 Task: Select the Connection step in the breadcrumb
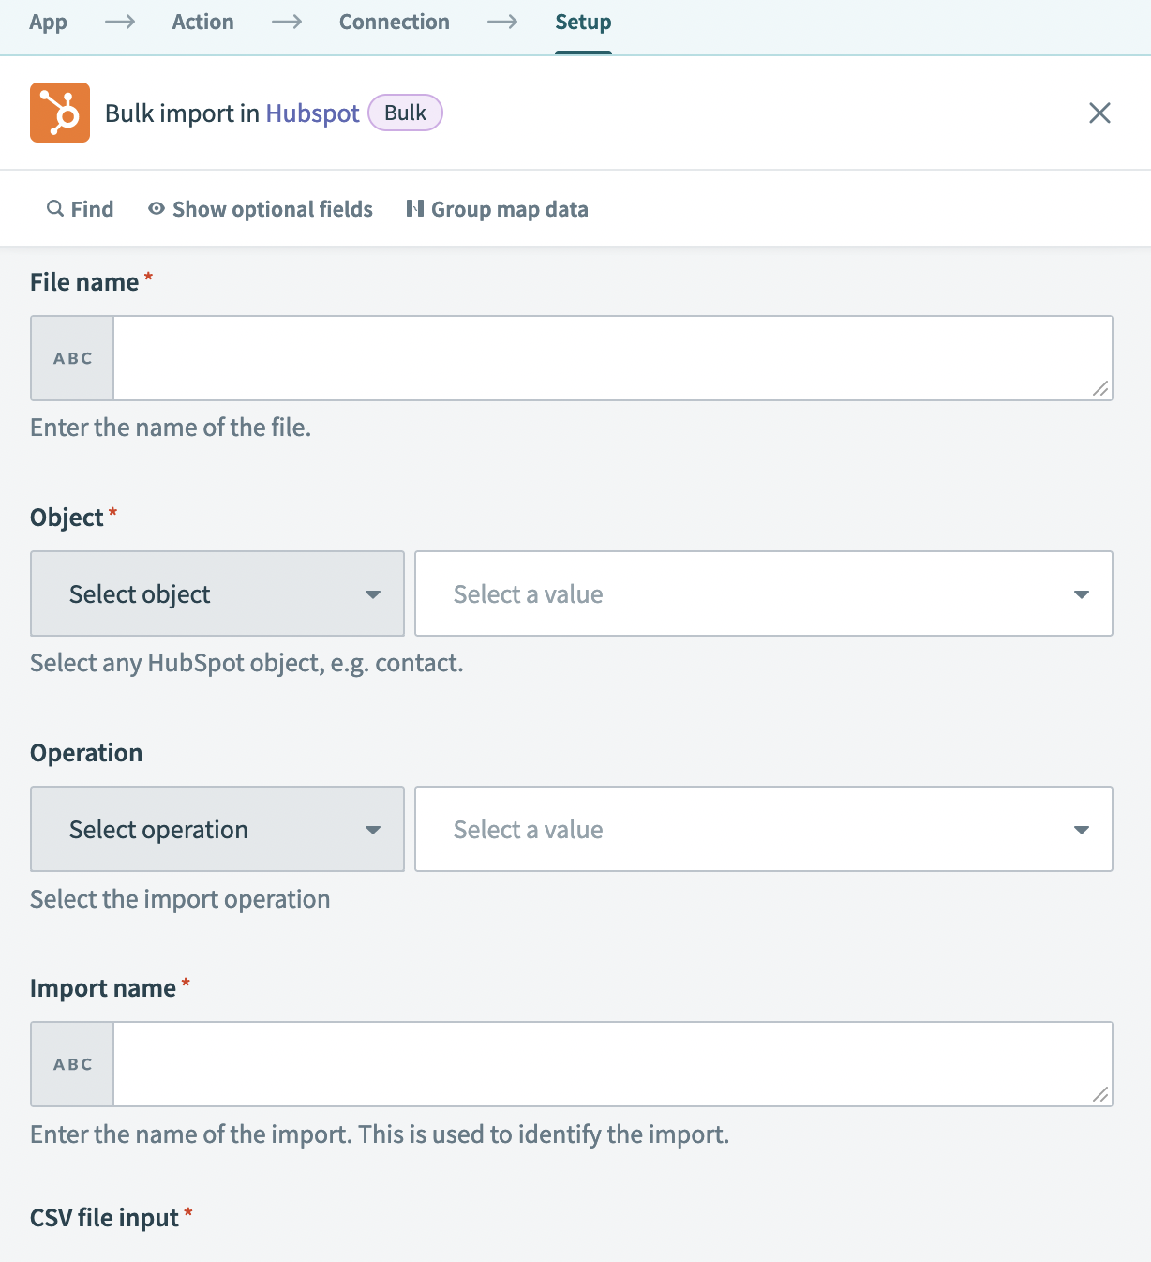394,22
